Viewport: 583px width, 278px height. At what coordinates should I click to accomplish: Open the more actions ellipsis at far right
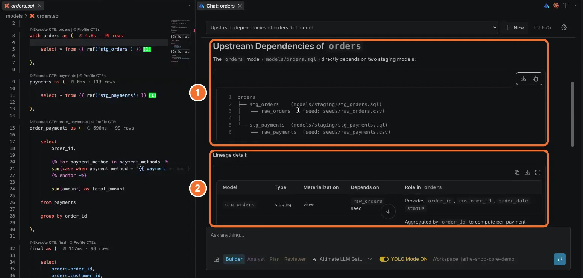(575, 6)
